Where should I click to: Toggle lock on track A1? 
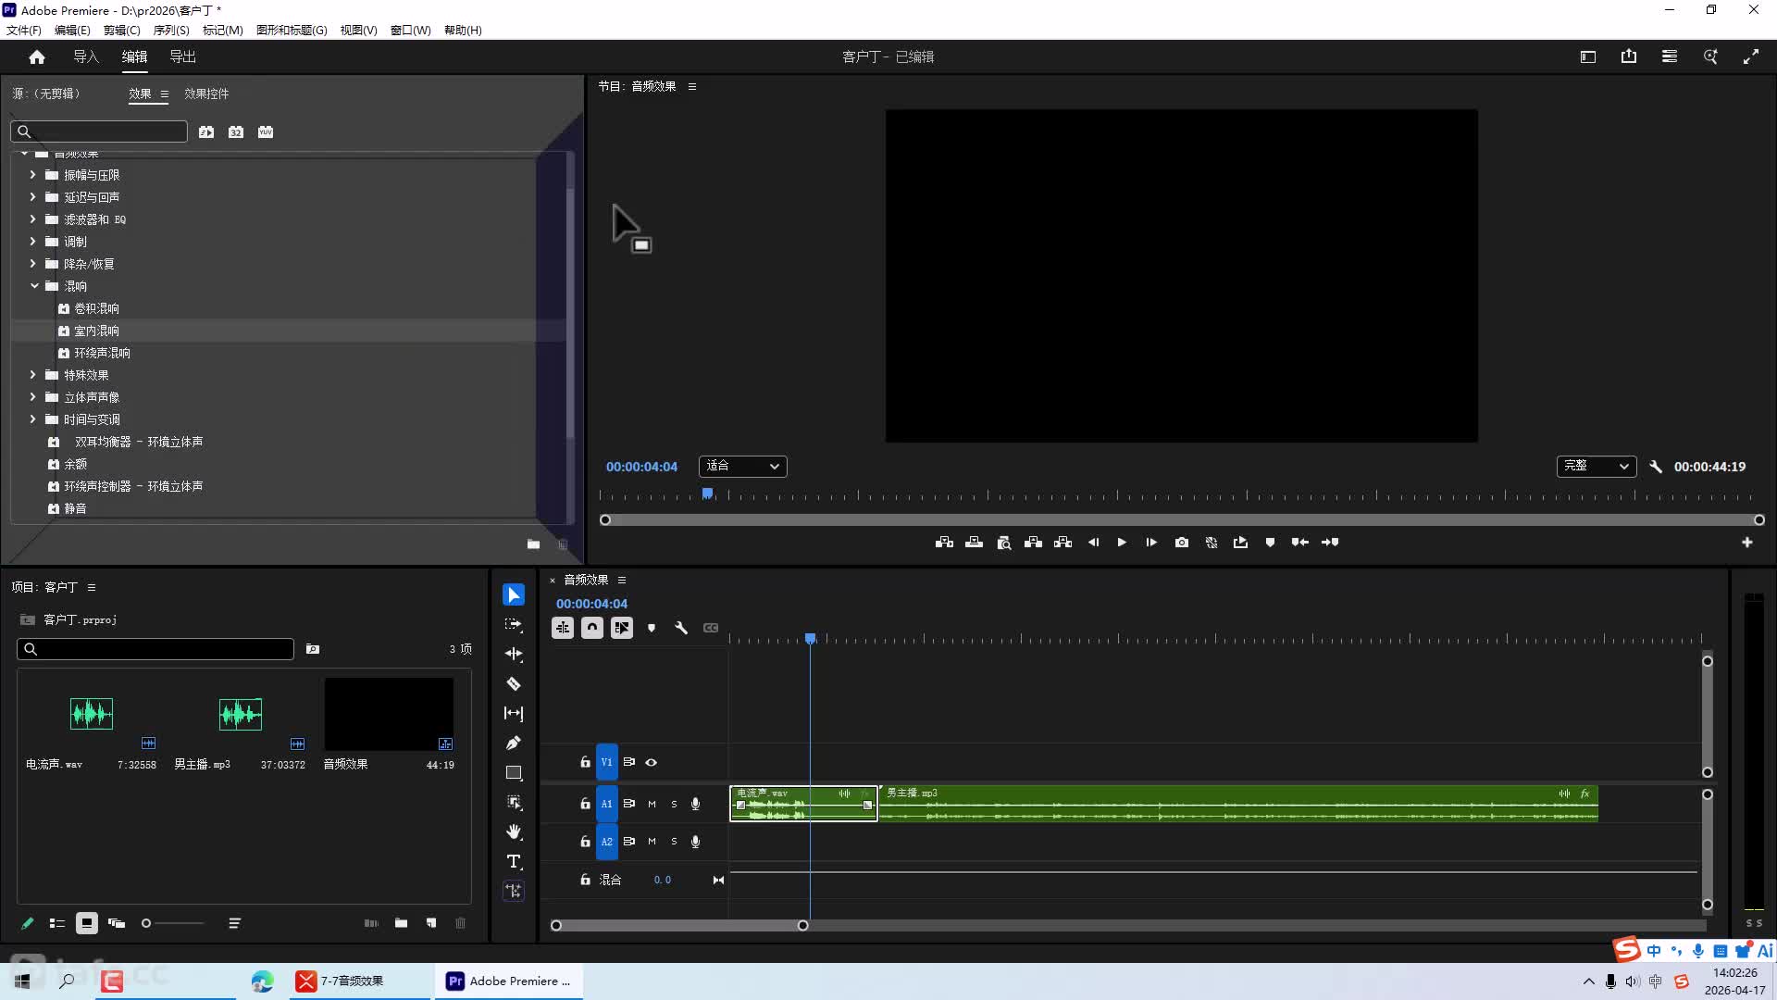click(x=585, y=804)
